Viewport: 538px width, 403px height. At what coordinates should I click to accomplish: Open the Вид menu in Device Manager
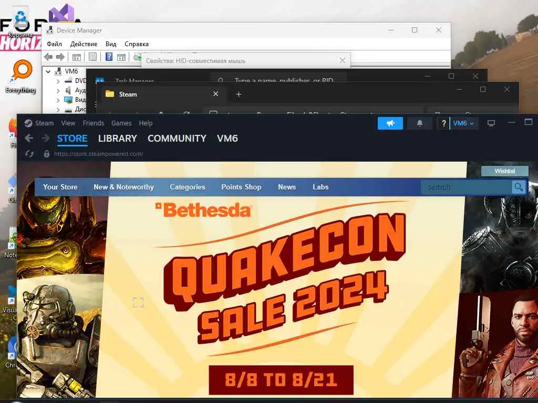[x=111, y=44]
